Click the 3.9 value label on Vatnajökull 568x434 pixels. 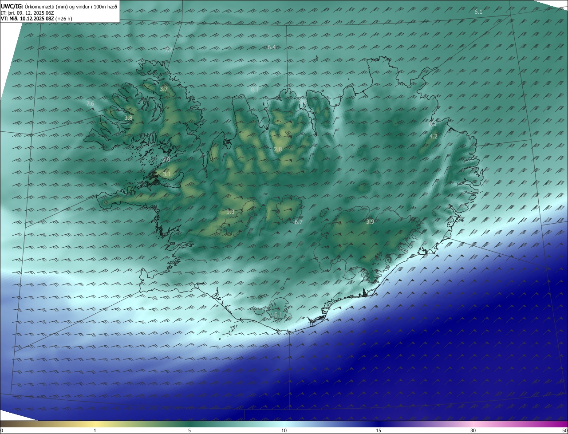coord(370,222)
